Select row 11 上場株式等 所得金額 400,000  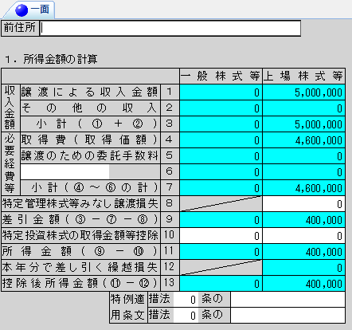(303, 252)
